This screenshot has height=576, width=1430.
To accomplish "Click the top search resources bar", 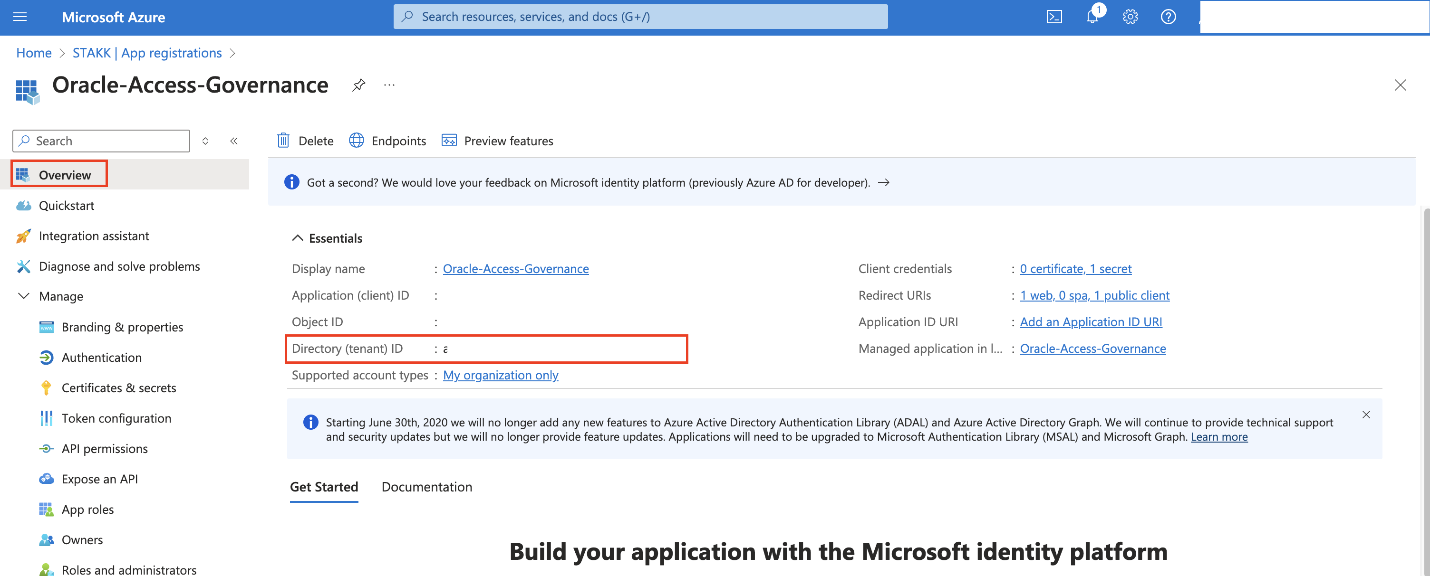I will (x=640, y=17).
